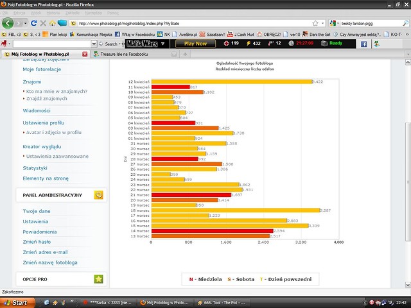The height and width of the screenshot is (308, 411).
Task: Open the Treasure Isle palm toolbar icon
Action: coord(377,44)
